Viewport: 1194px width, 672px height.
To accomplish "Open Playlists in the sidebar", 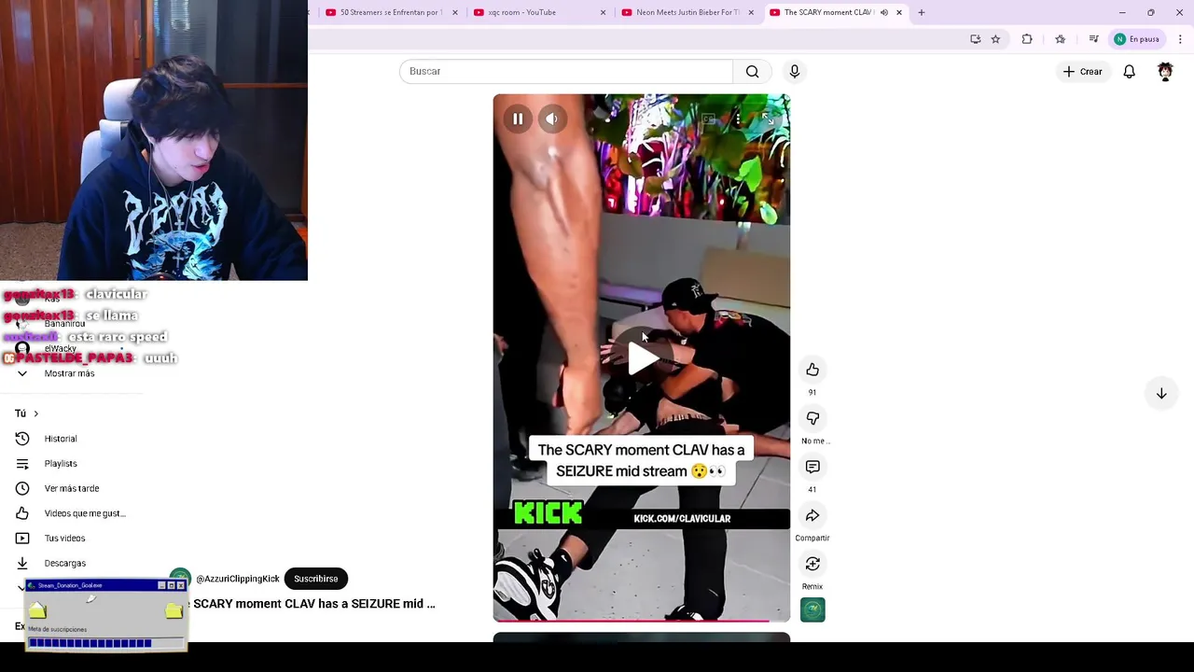I will point(61,464).
